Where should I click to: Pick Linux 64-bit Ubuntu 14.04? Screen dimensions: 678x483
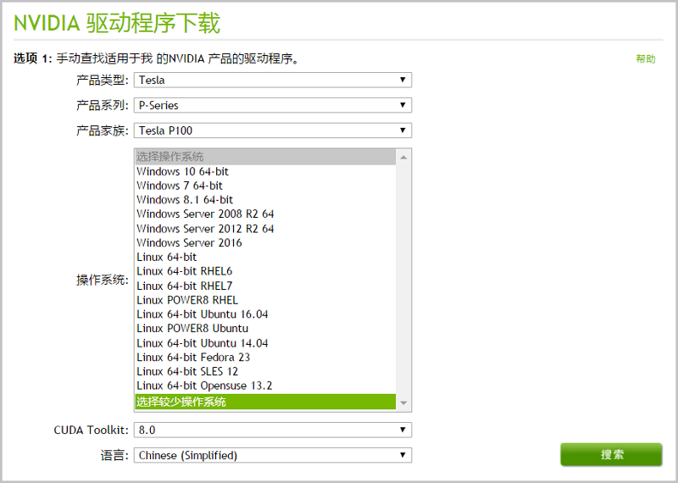pos(265,343)
